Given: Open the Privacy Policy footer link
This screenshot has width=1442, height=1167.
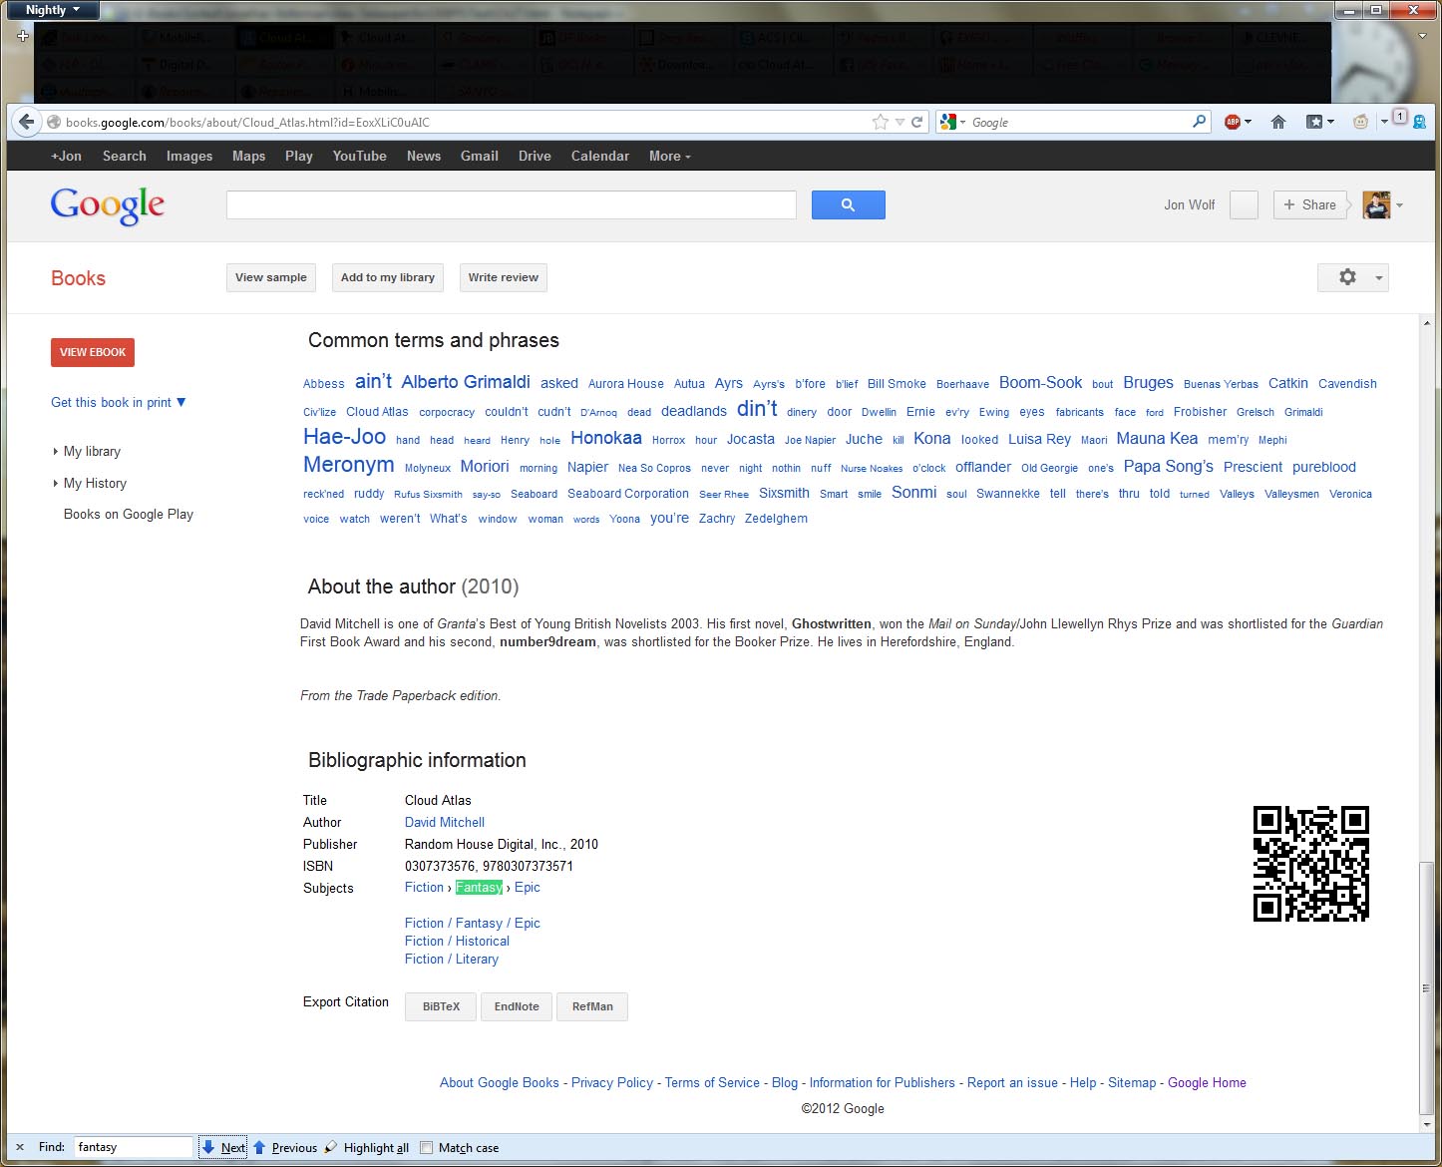Looking at the screenshot, I should [612, 1082].
